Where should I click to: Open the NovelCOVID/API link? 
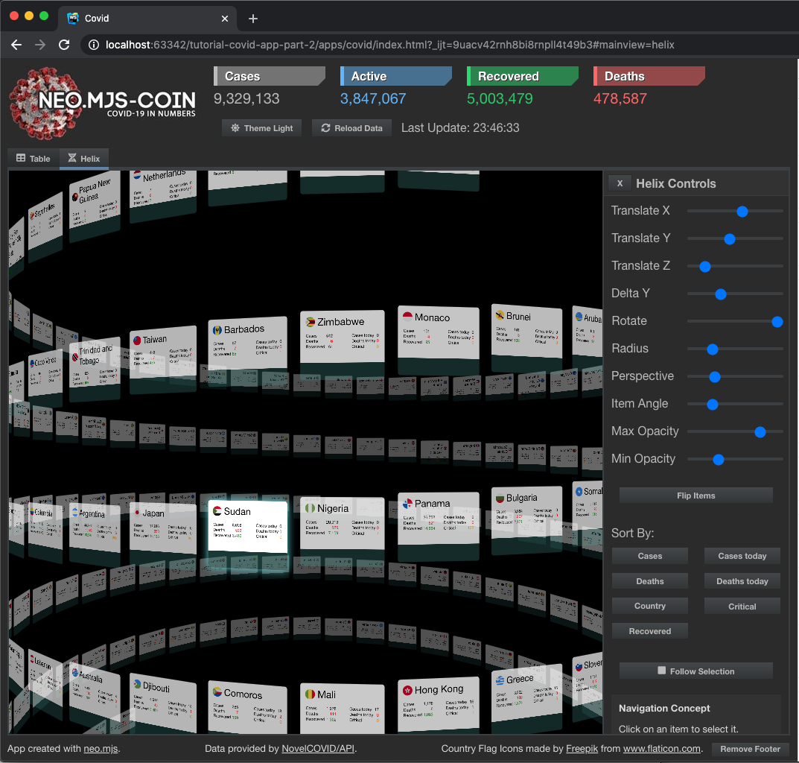(318, 748)
